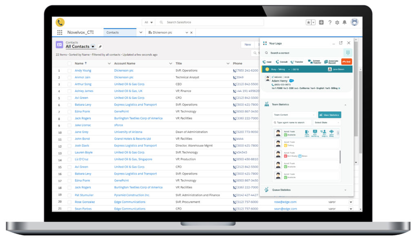Check the checkbox for Anmol Jain
Screen dimensions: 418x244
coord(69,78)
